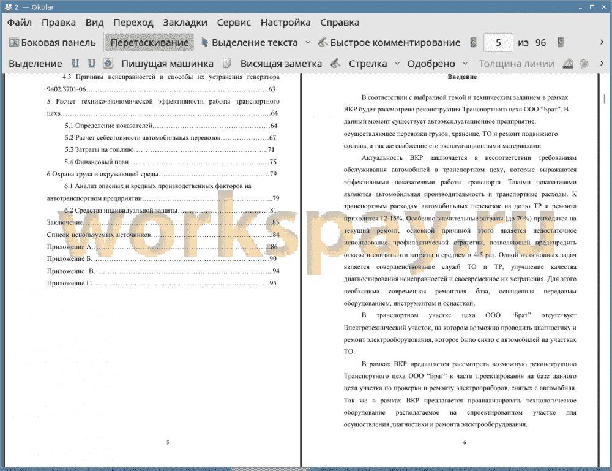
Task: Click the horizontal scrollbar at the bottom
Action: point(270,469)
